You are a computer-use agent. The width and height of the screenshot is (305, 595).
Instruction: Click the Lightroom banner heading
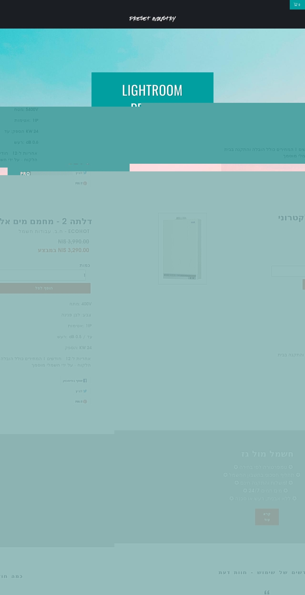pyautogui.click(x=152, y=90)
